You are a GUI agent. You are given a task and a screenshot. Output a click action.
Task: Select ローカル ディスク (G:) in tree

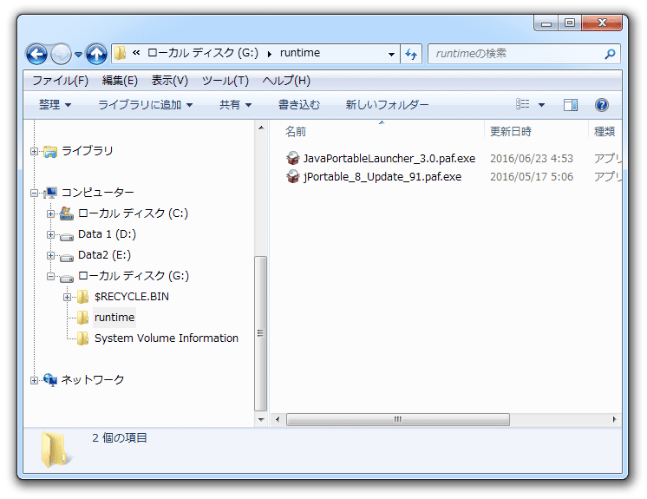tap(134, 276)
